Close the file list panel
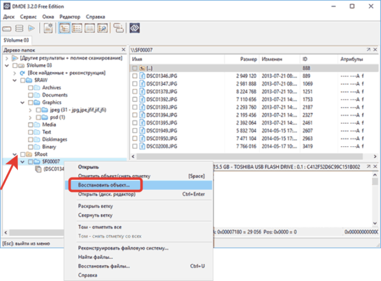 point(375,49)
